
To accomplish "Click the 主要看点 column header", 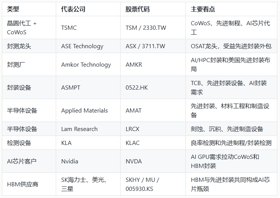I will [231, 9].
